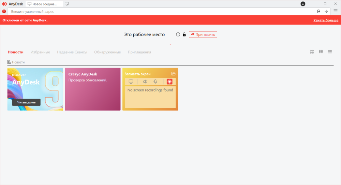Toggle speaker audio in recording panel
The image size is (341, 185).
[x=145, y=82]
